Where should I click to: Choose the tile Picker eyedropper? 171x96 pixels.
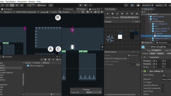127,14
